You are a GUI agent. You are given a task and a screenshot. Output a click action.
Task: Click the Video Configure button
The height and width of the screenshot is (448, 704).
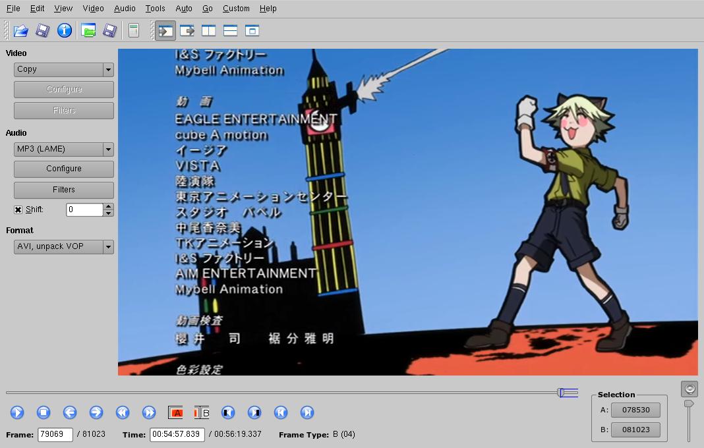64,90
